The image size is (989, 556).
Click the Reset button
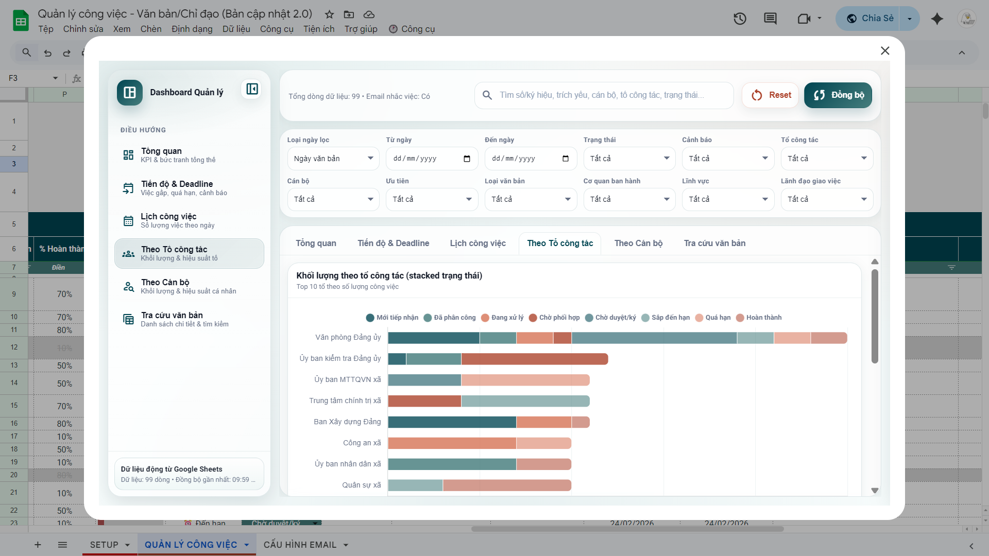pos(771,95)
